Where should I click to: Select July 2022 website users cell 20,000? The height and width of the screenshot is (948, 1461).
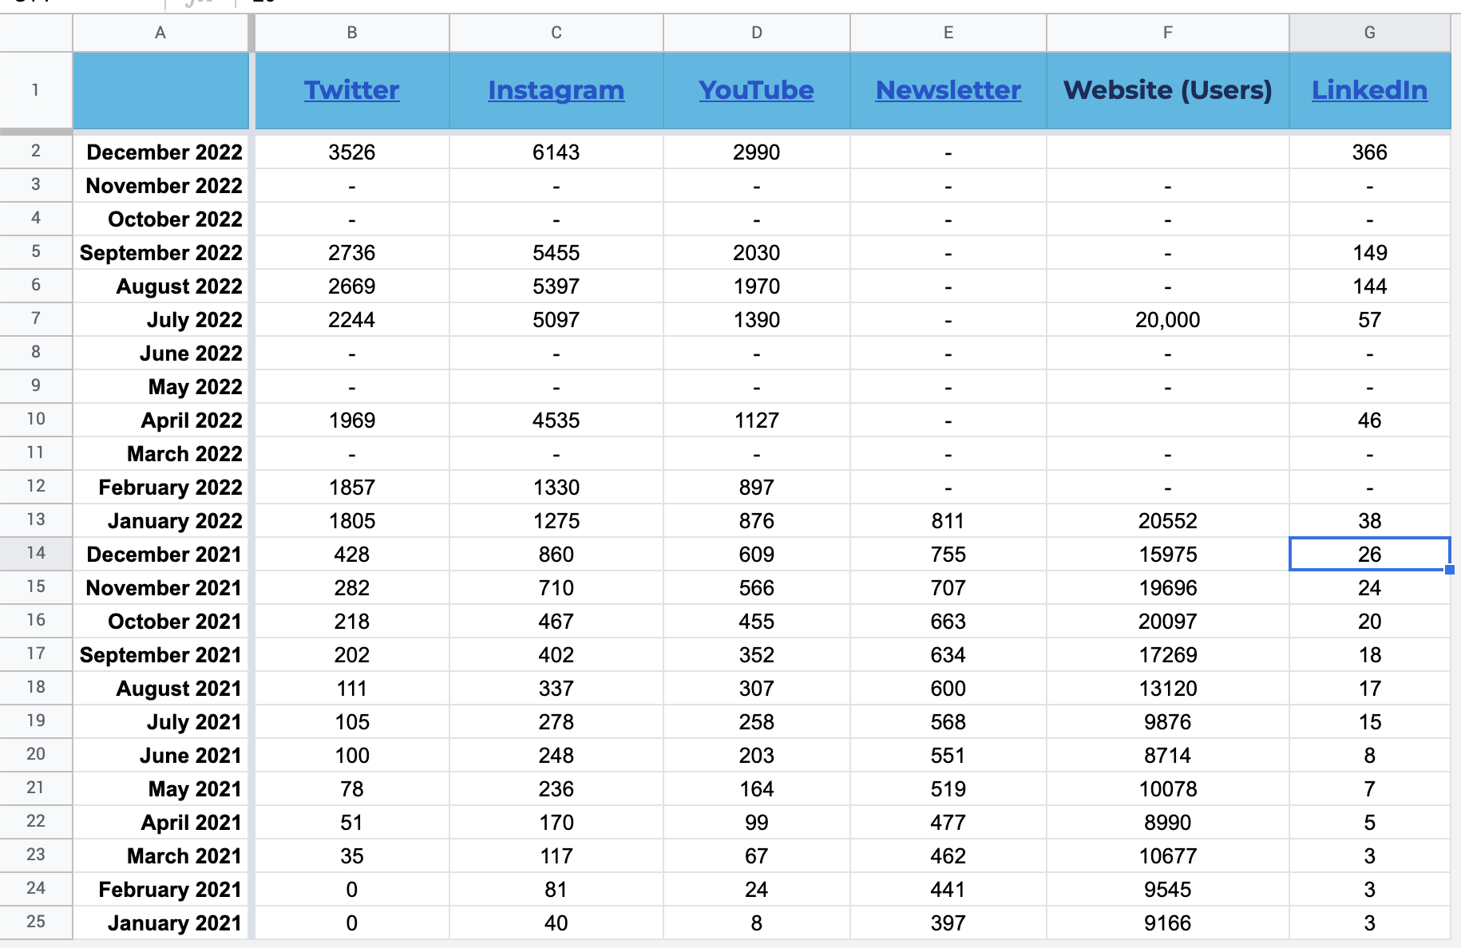pos(1167,320)
